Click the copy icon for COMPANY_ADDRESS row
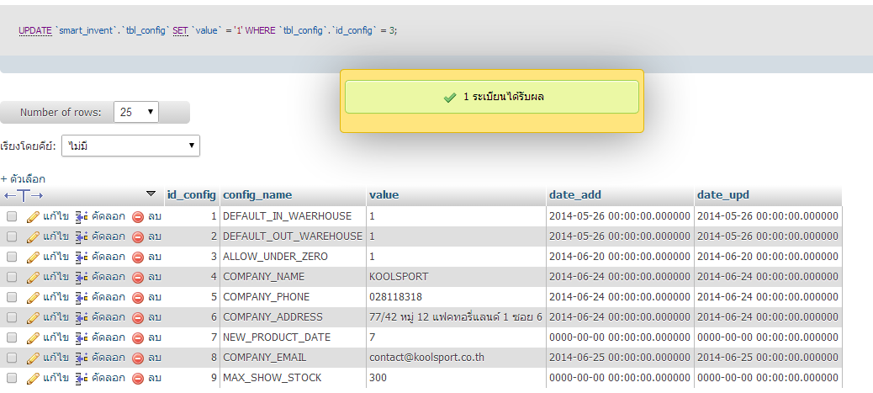 tap(82, 318)
